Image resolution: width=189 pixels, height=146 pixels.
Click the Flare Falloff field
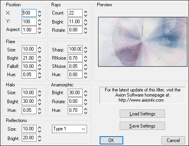[x=29, y=66]
